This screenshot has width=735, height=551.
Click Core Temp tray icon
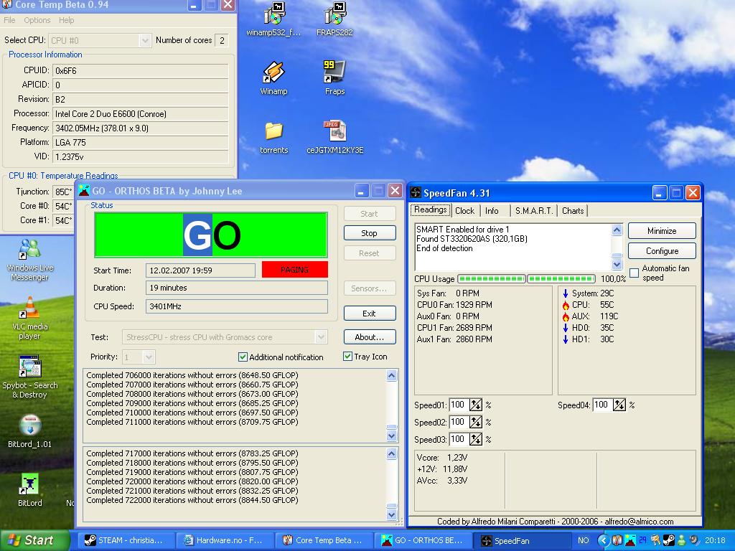pyautogui.click(x=617, y=540)
